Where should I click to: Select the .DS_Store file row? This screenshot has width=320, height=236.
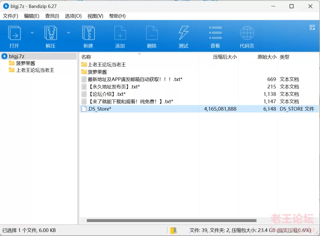pyautogui.click(x=199, y=109)
